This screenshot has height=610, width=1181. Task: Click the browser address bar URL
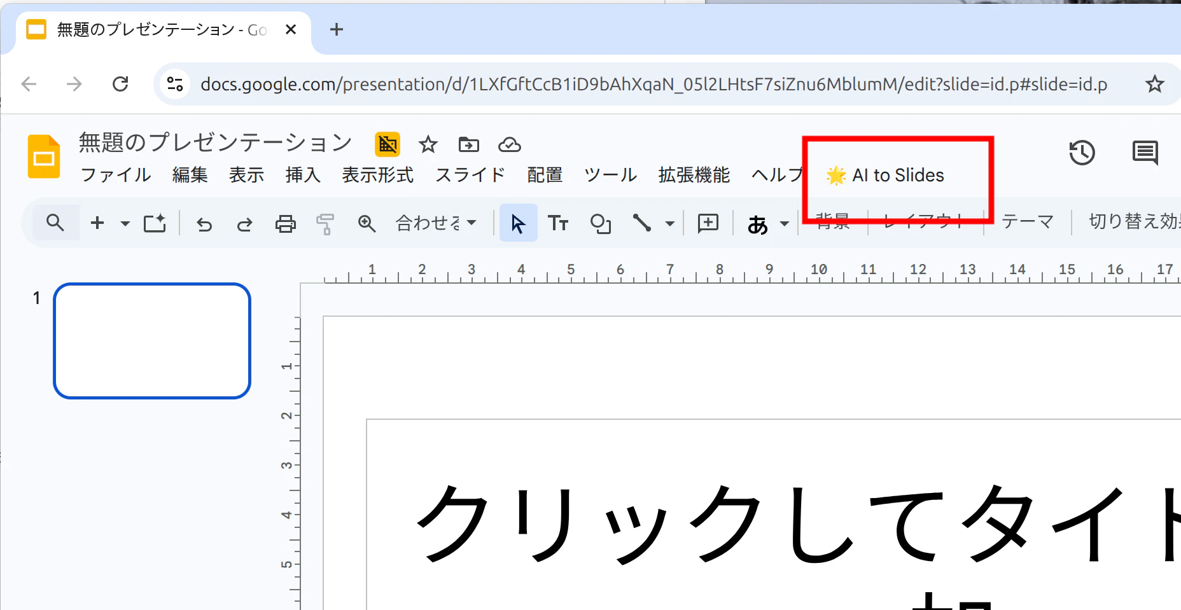tap(653, 84)
